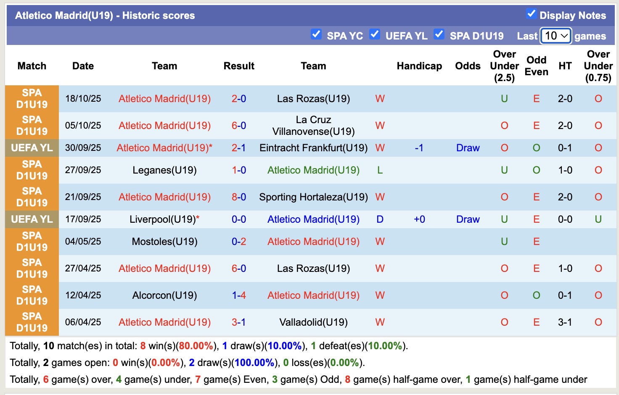This screenshot has height=395, width=619.
Task: Click the 2-0 result against Las Rozas
Action: click(239, 99)
